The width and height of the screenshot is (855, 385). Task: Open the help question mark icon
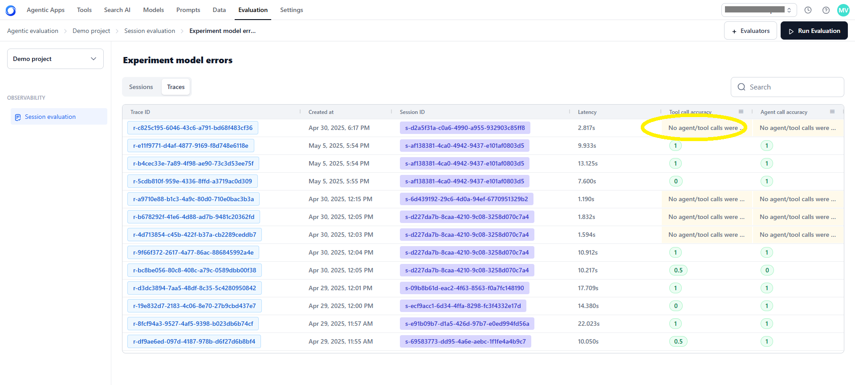826,10
